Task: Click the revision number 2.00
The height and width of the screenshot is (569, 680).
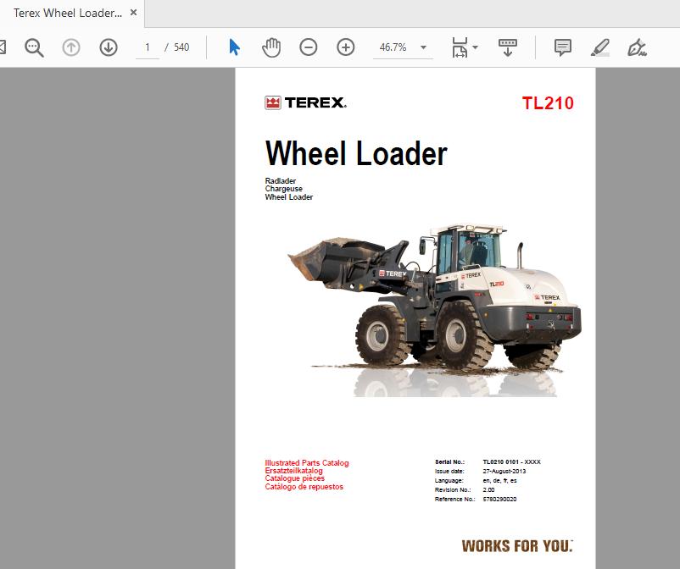Action: pyautogui.click(x=488, y=489)
